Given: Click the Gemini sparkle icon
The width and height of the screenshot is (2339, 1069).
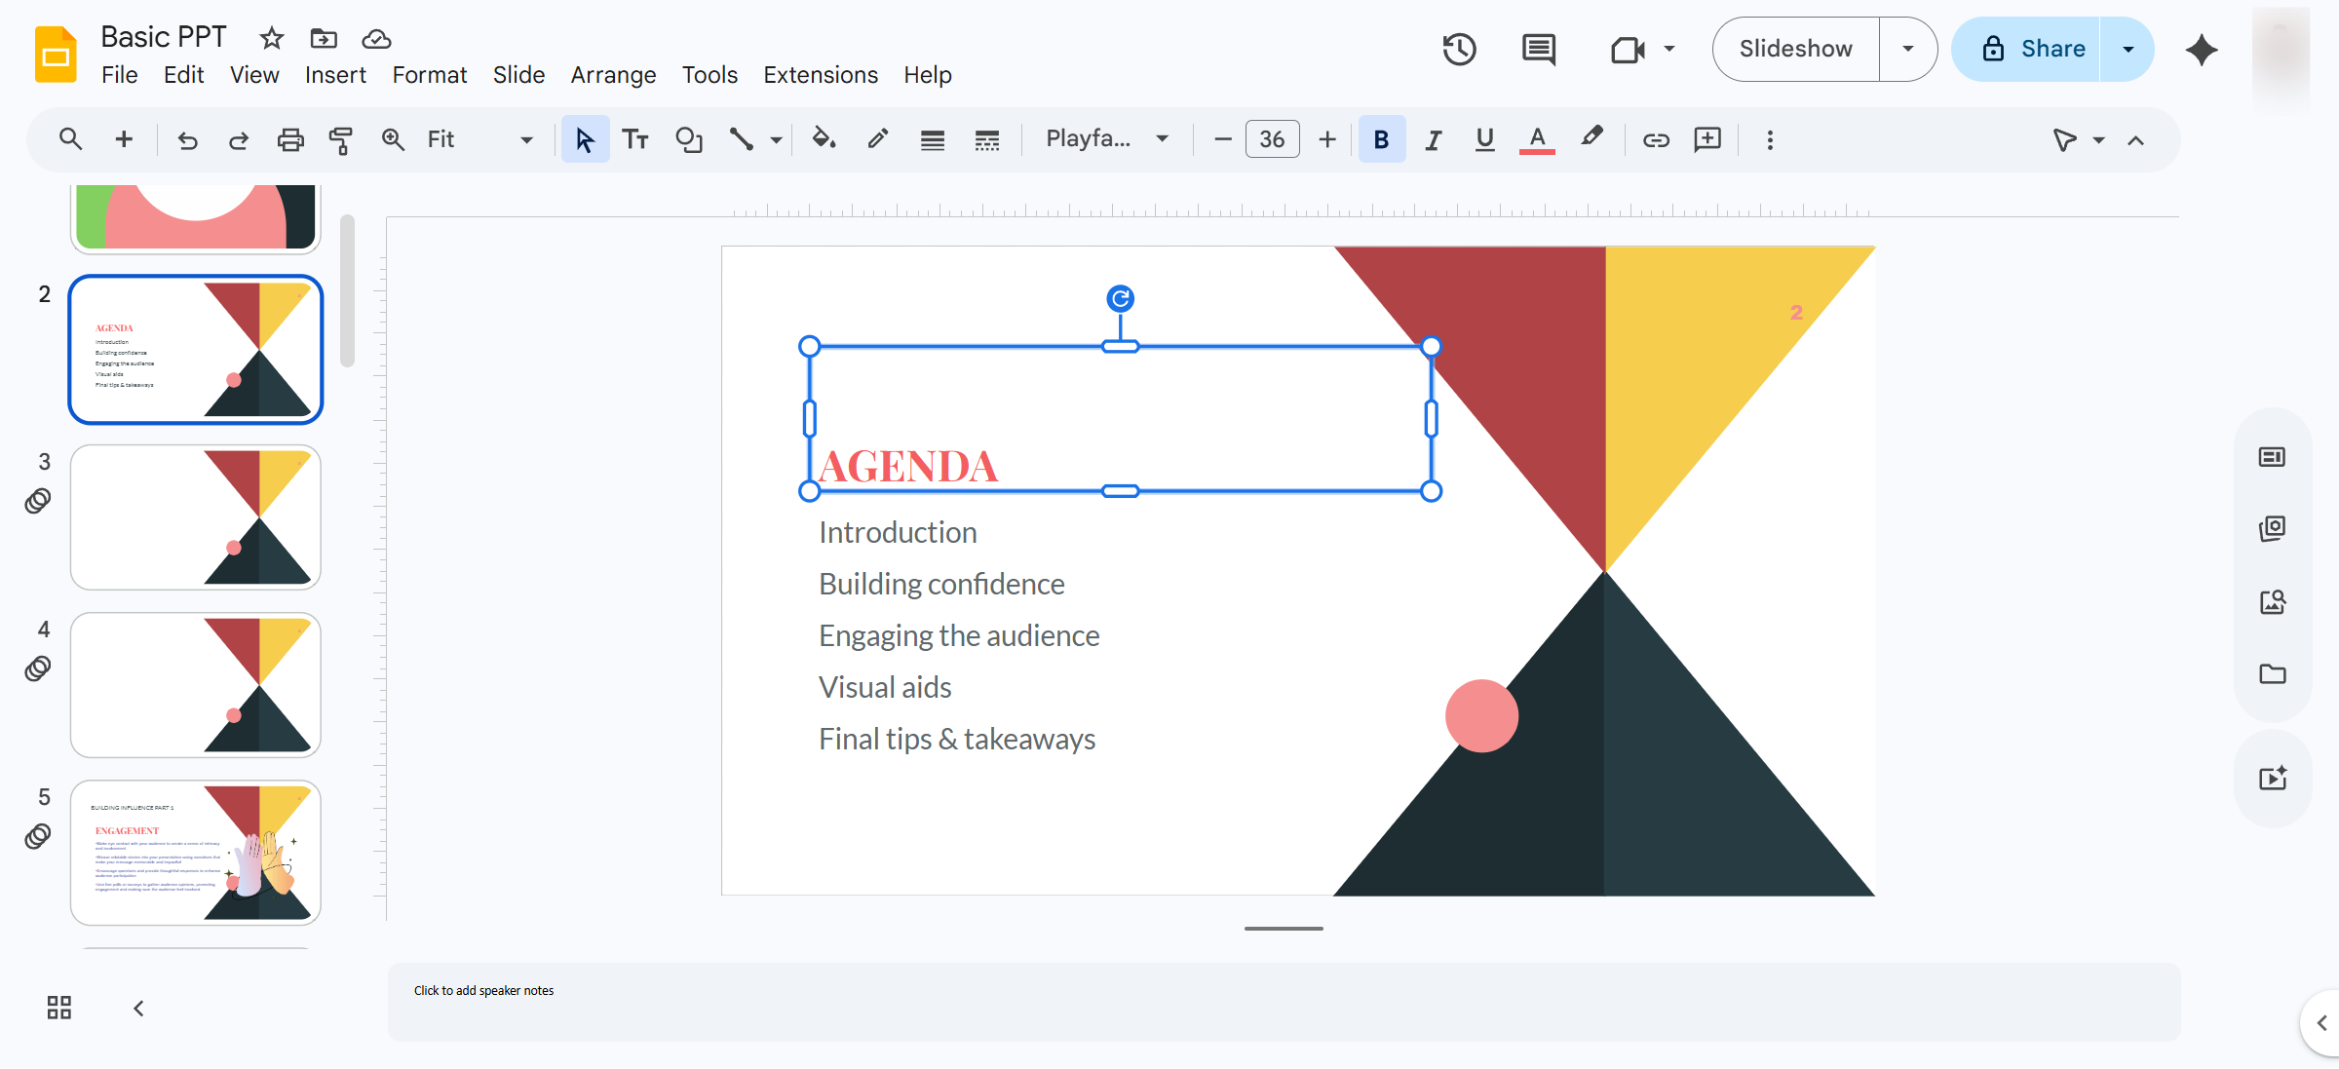Looking at the screenshot, I should coord(2201,49).
